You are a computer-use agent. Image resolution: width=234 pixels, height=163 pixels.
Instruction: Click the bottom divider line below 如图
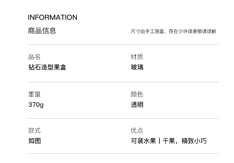pyautogui.click(x=123, y=154)
